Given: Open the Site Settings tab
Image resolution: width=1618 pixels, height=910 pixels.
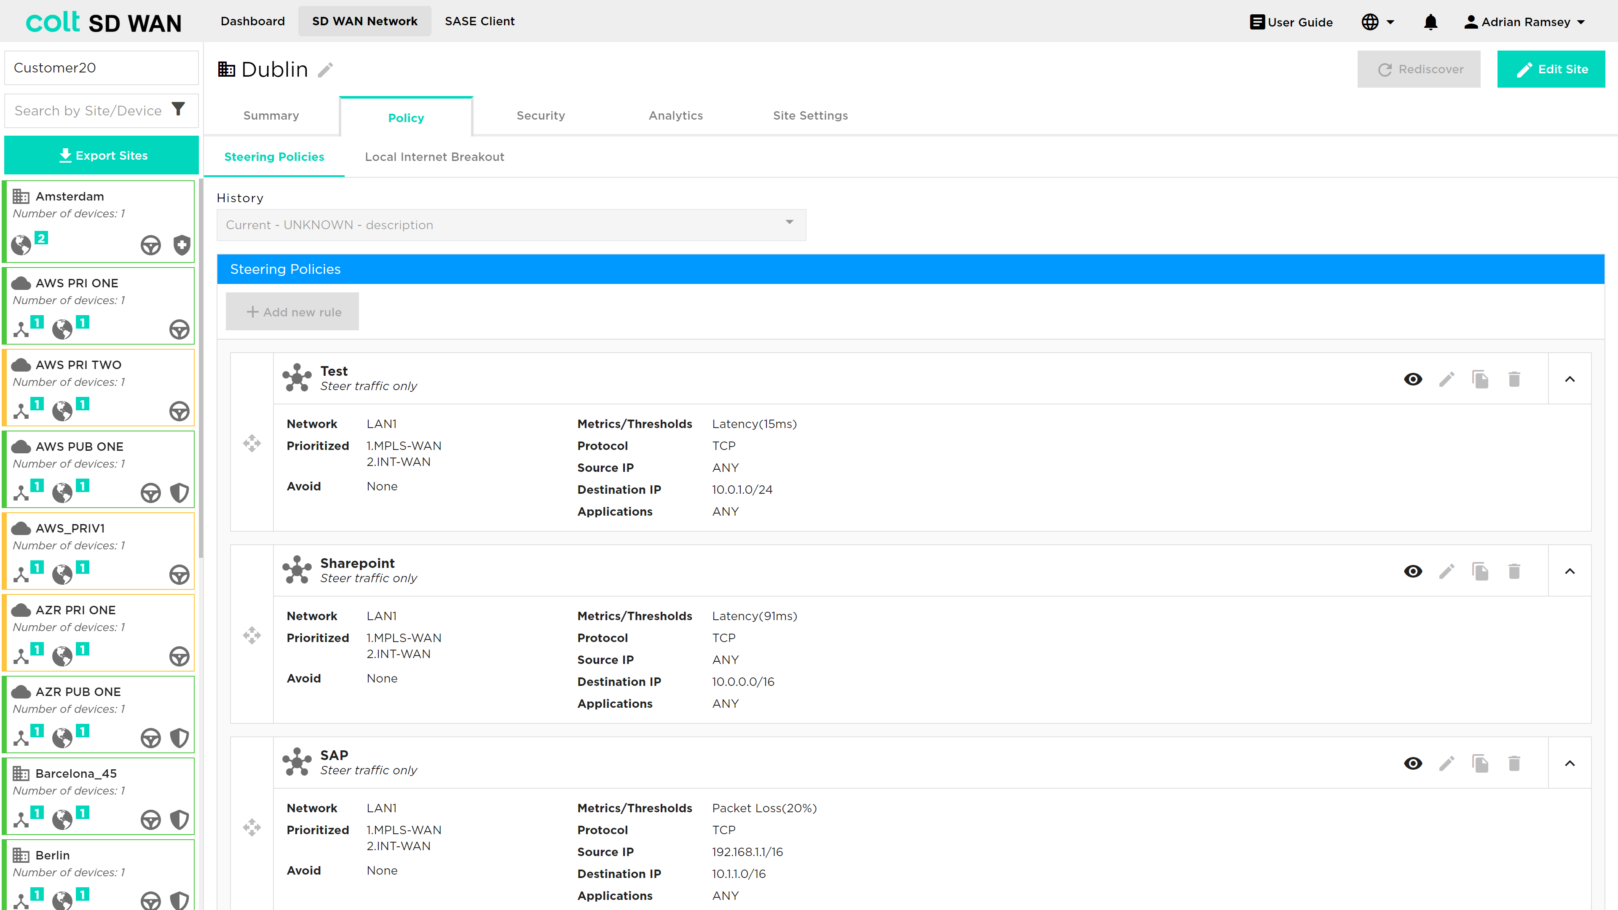Looking at the screenshot, I should [810, 115].
